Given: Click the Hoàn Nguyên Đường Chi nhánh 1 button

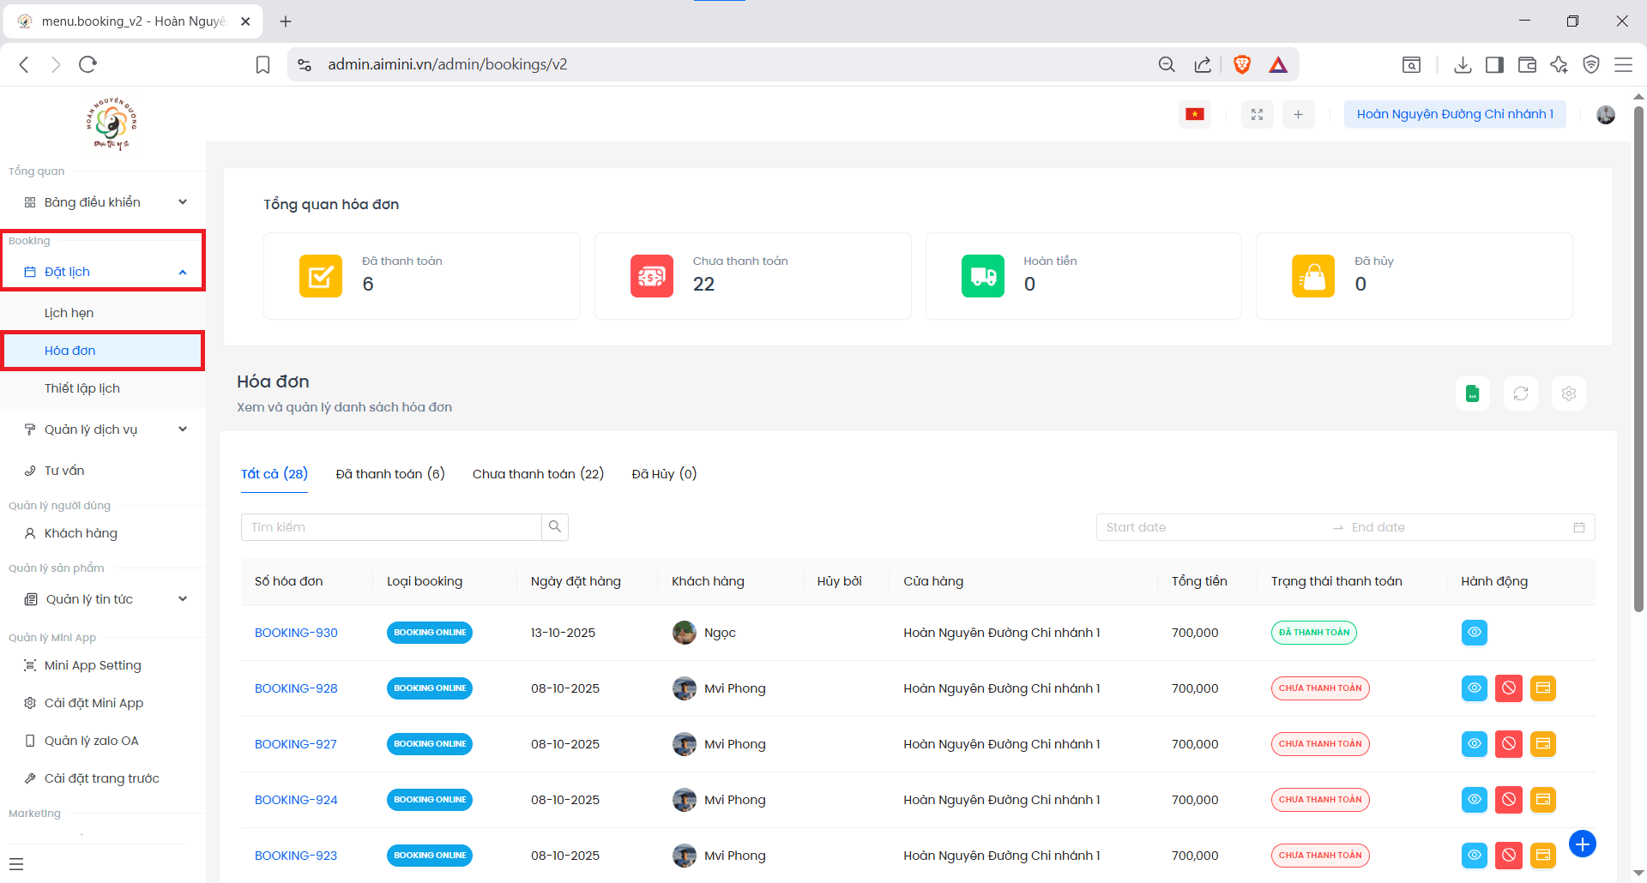Looking at the screenshot, I should 1454,114.
